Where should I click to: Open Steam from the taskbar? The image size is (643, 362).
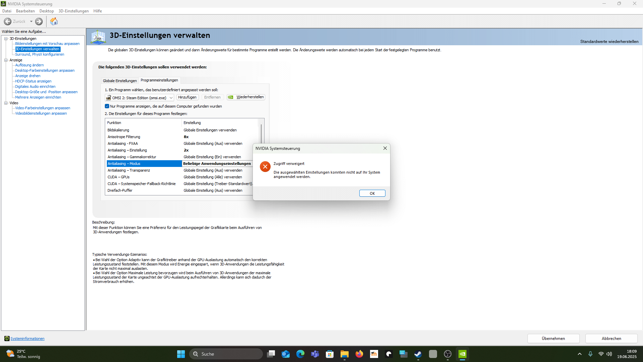coord(418,354)
